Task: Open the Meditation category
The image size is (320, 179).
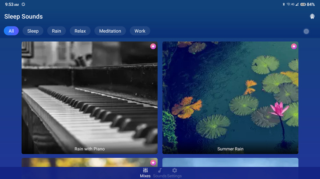Action: coord(110,31)
